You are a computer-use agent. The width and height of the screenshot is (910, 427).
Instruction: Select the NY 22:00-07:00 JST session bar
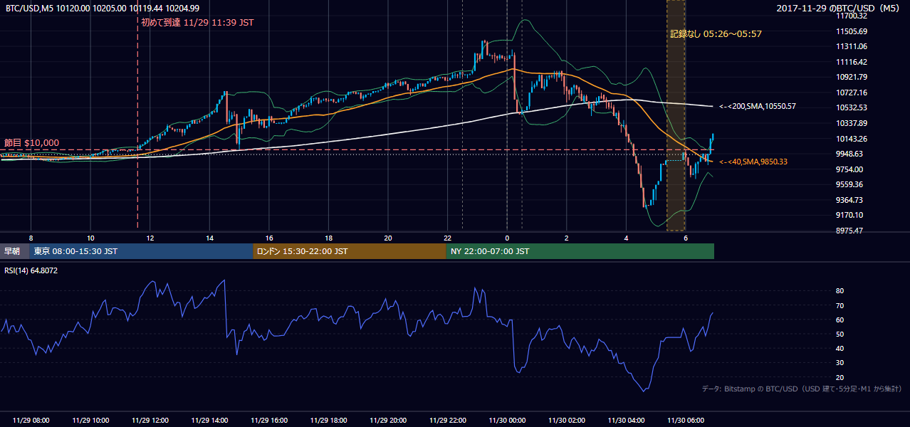click(x=580, y=251)
